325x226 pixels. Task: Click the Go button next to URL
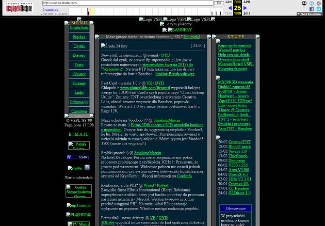click(x=219, y=3)
